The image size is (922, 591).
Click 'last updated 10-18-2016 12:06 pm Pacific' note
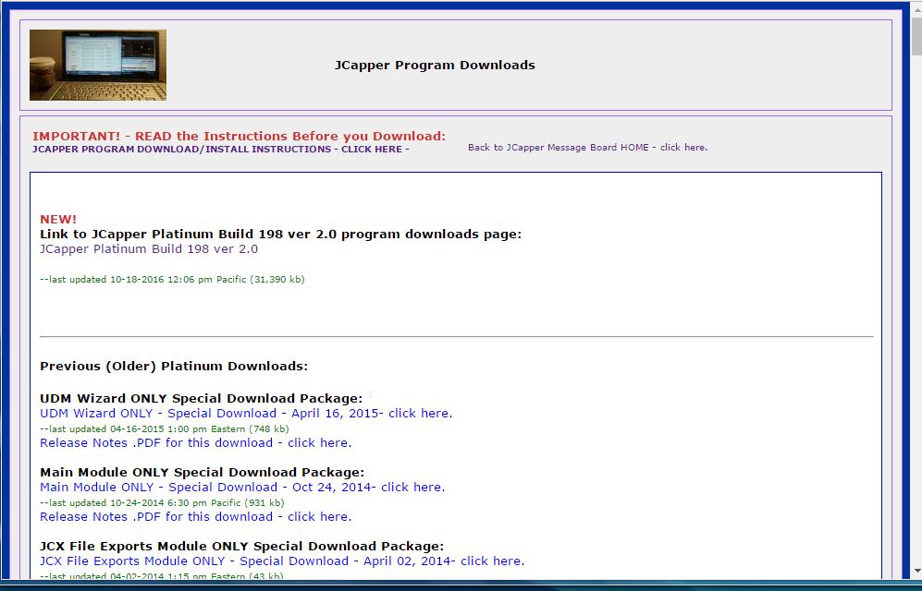click(172, 280)
